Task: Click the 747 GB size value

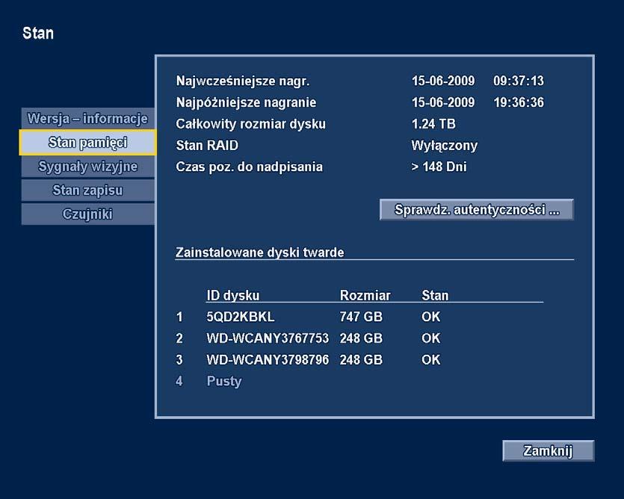Action: tap(361, 317)
